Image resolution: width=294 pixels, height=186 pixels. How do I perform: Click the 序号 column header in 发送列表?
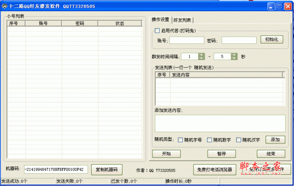click(x=162, y=75)
